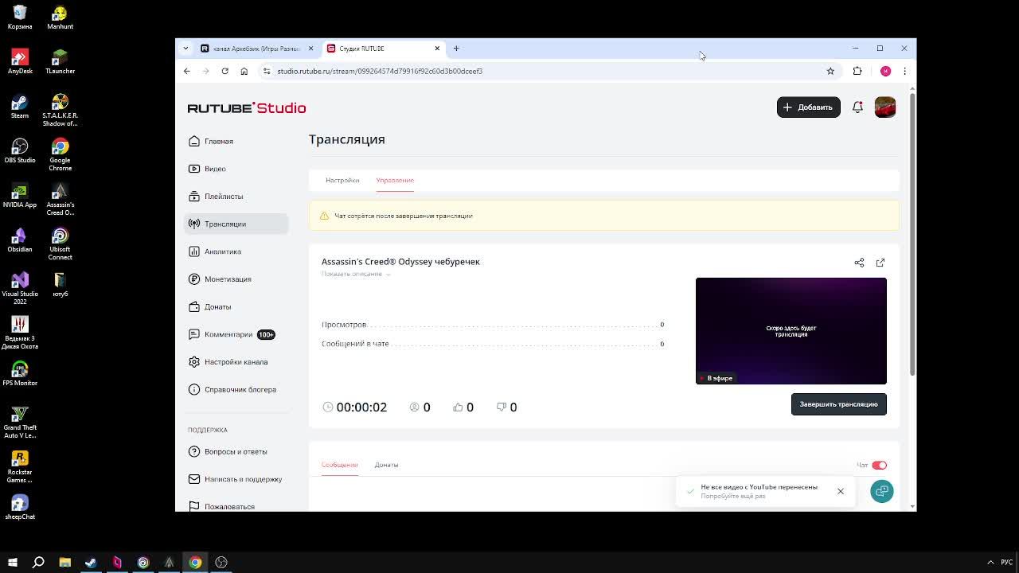Select FPS Monitor desktop icon
Image resolution: width=1019 pixels, height=573 pixels.
point(20,374)
